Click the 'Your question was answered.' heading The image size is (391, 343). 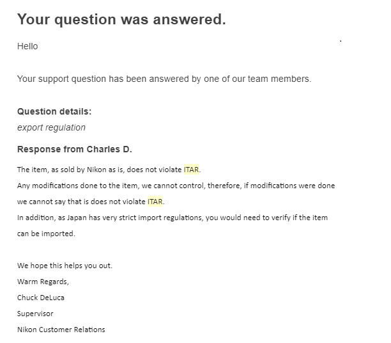121,19
